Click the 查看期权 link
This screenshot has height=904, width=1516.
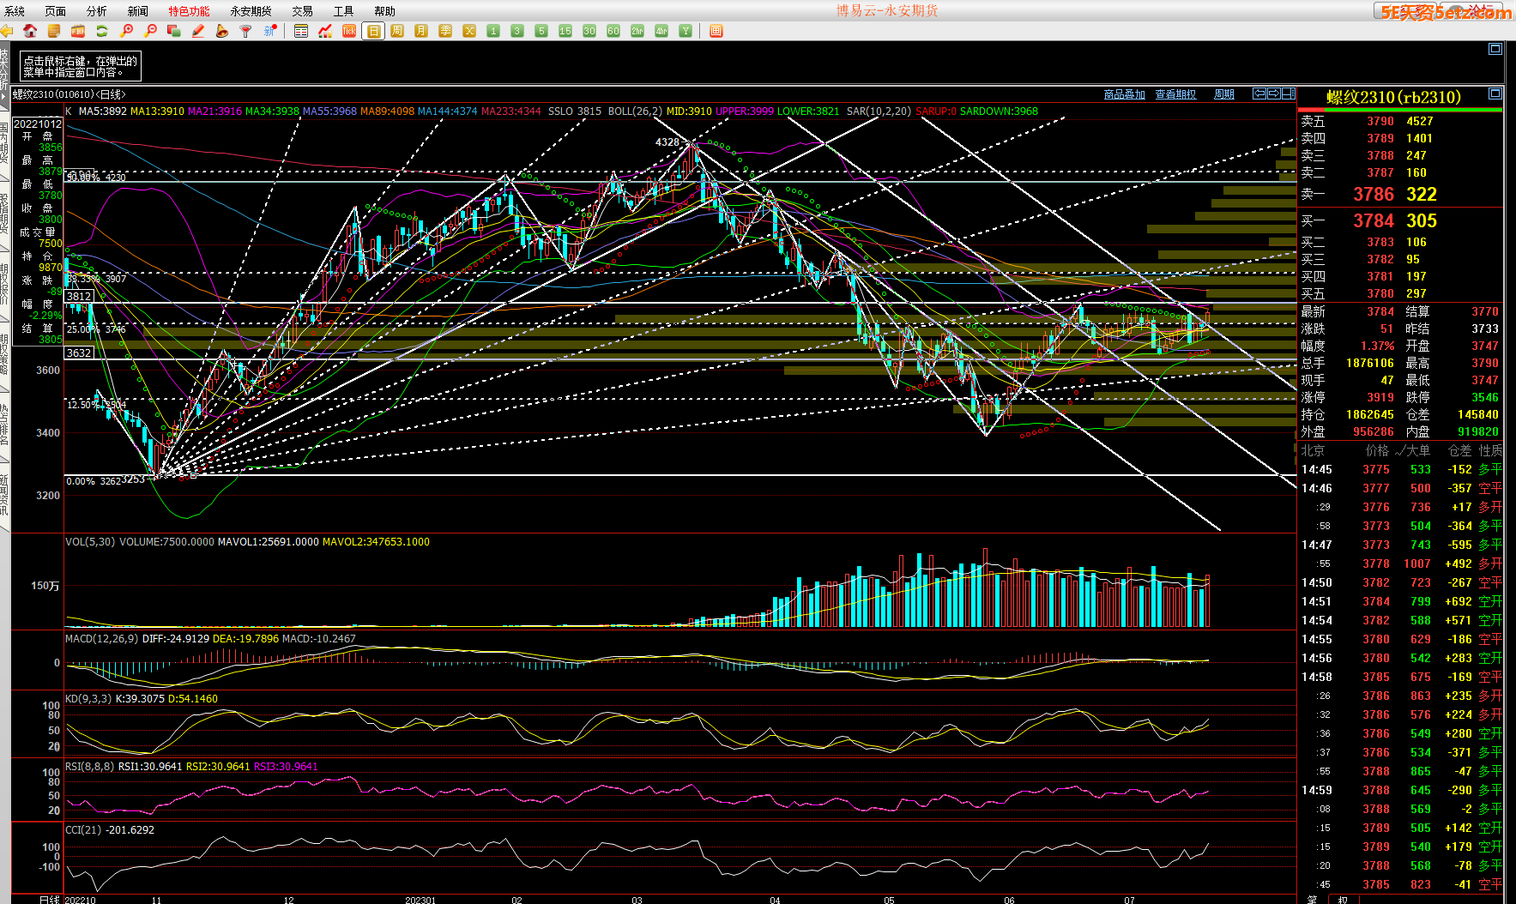point(1175,94)
